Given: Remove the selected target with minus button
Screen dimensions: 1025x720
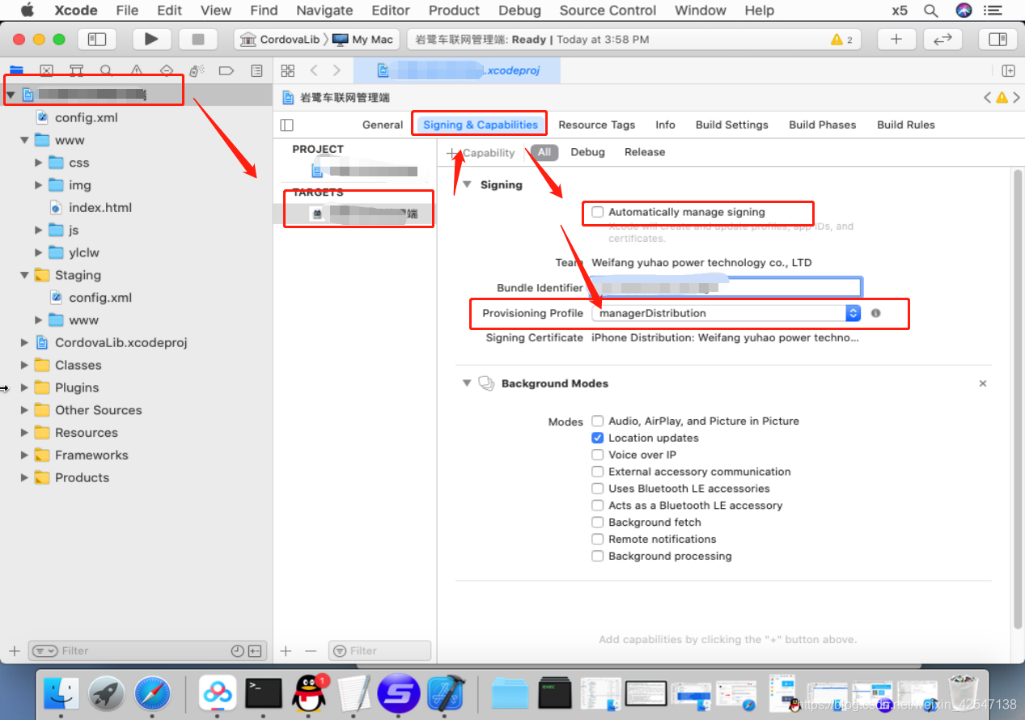Looking at the screenshot, I should point(311,650).
